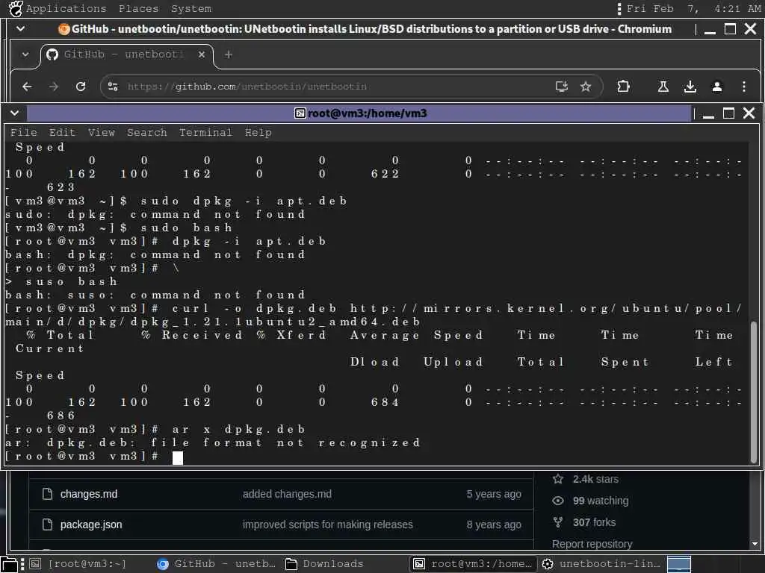Open terminal Edit menu
Screen dimensions: 765x573
click(x=62, y=133)
